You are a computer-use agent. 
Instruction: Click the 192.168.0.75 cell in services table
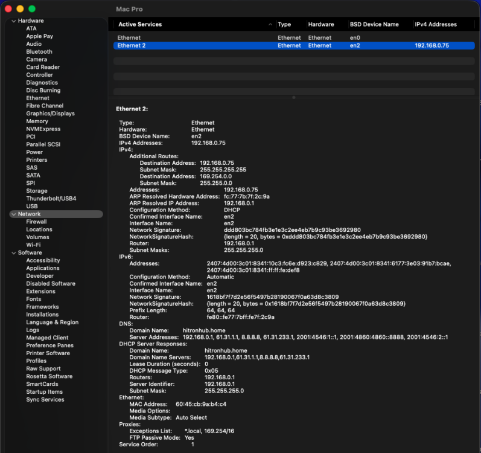(x=432, y=45)
